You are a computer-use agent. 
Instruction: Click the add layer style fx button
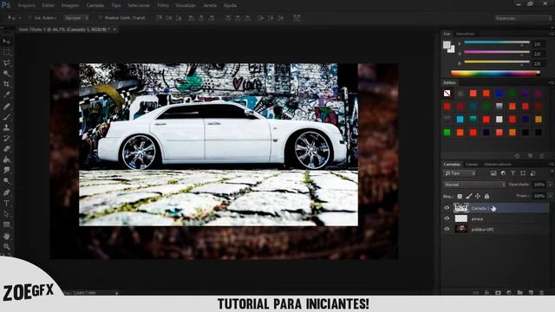tap(486, 293)
